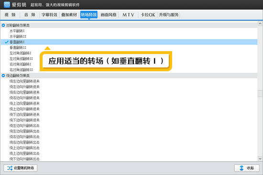The height and width of the screenshot is (175, 263).
Task: Click the vertical scrollbar thumb
Action: [260, 94]
